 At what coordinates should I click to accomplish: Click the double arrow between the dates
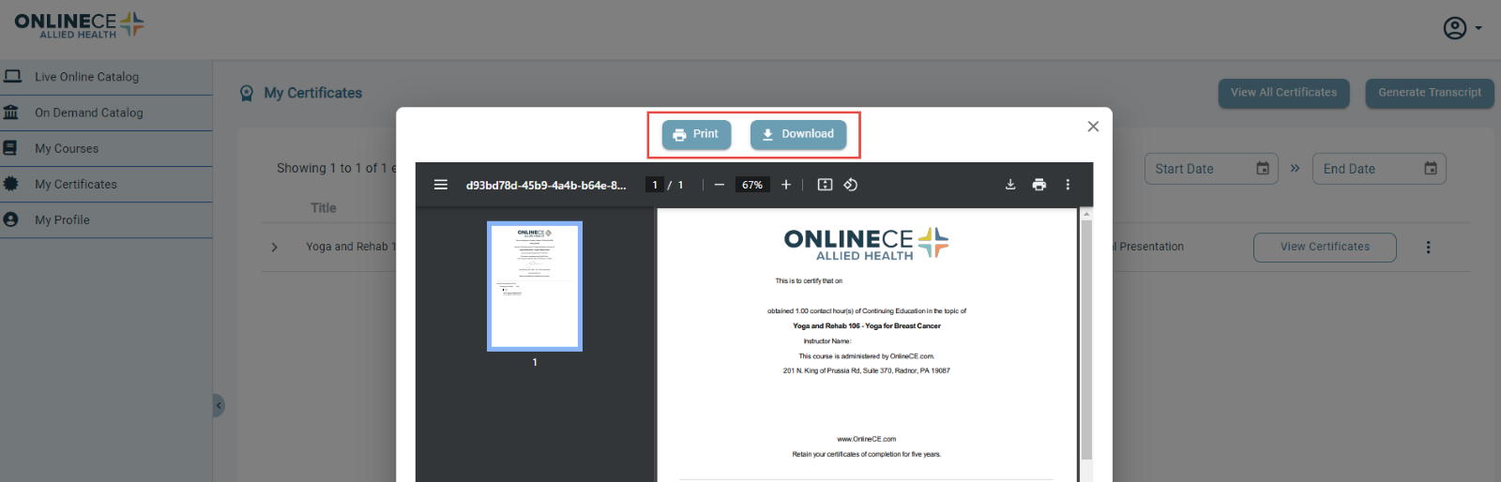coord(1295,169)
